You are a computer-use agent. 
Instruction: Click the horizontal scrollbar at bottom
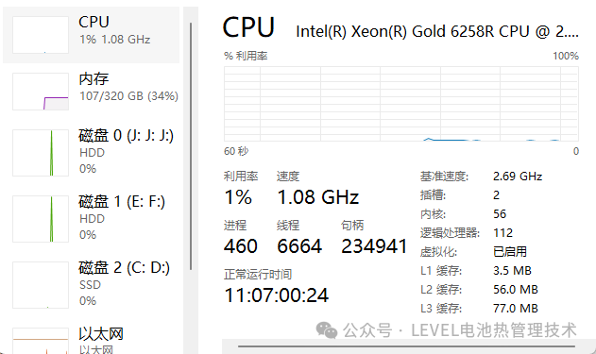coord(406,346)
